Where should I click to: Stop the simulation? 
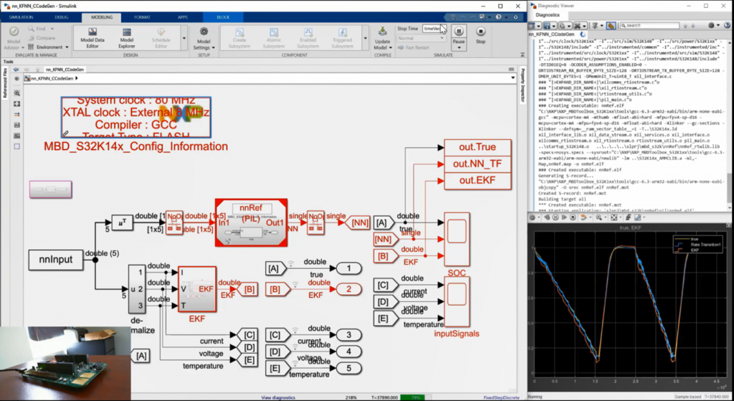click(x=481, y=34)
